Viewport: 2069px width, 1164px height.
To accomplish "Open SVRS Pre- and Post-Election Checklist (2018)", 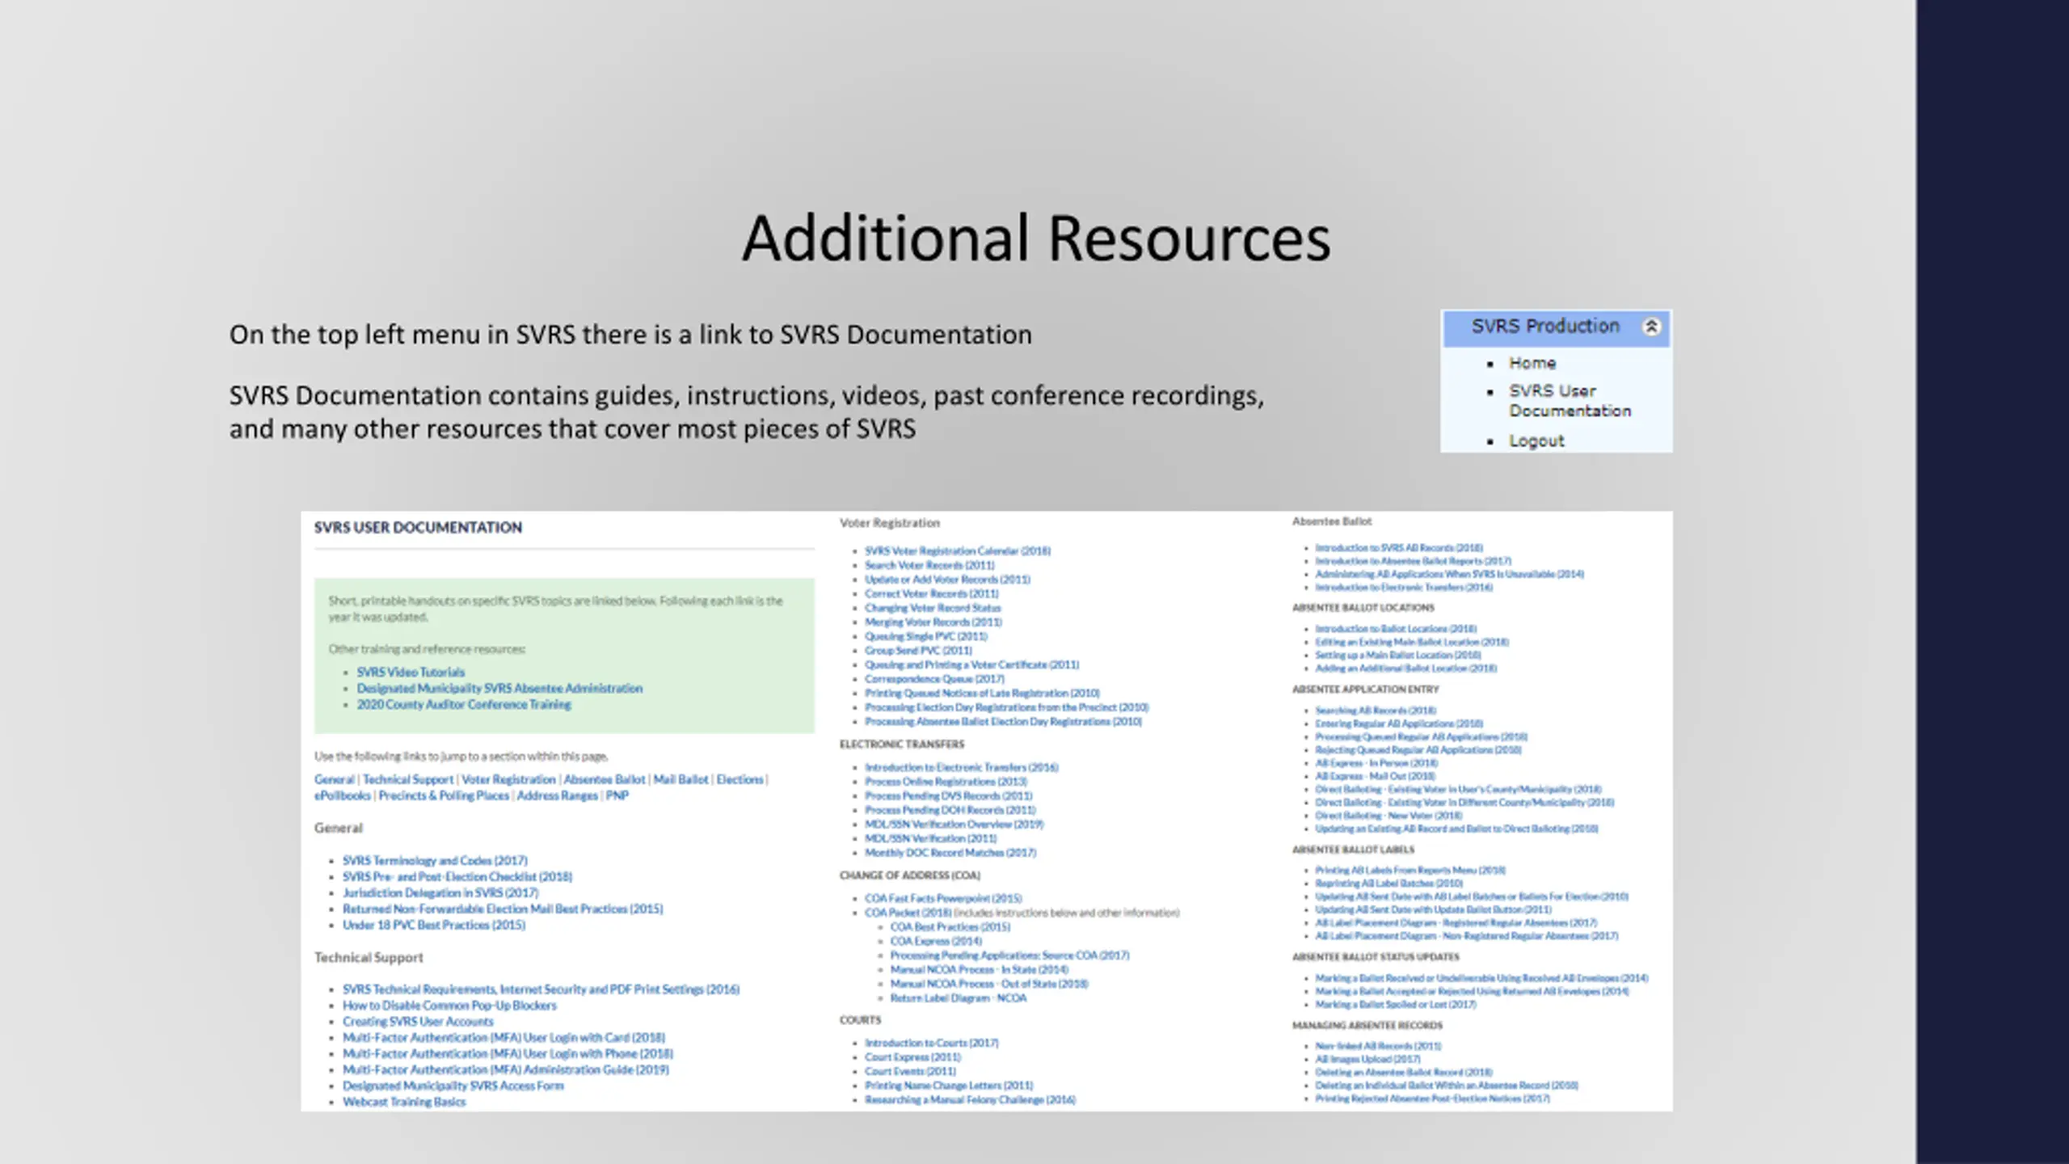I will (457, 876).
